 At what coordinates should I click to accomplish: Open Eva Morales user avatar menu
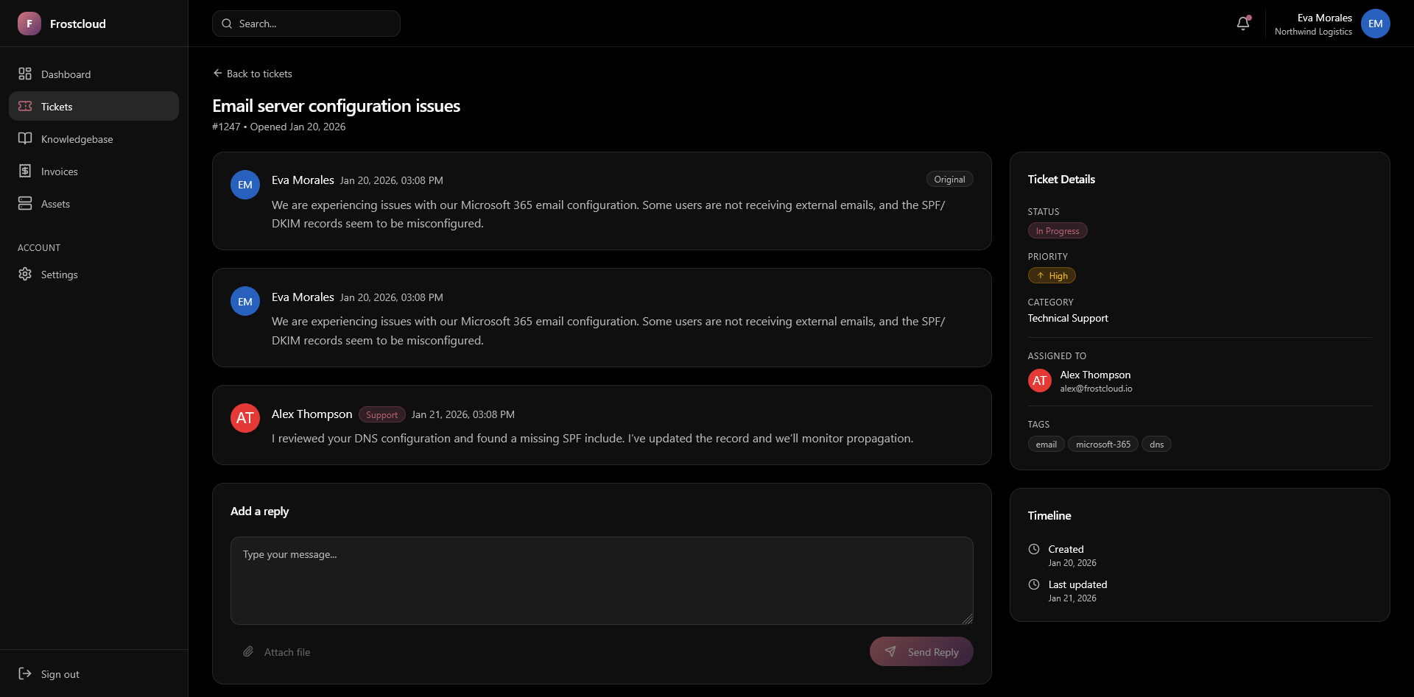pyautogui.click(x=1375, y=24)
